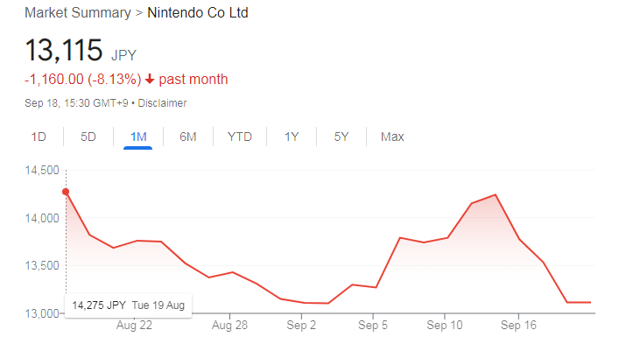Image resolution: width=626 pixels, height=344 pixels.
Task: Show year-to-date YTD chart
Action: click(x=240, y=137)
